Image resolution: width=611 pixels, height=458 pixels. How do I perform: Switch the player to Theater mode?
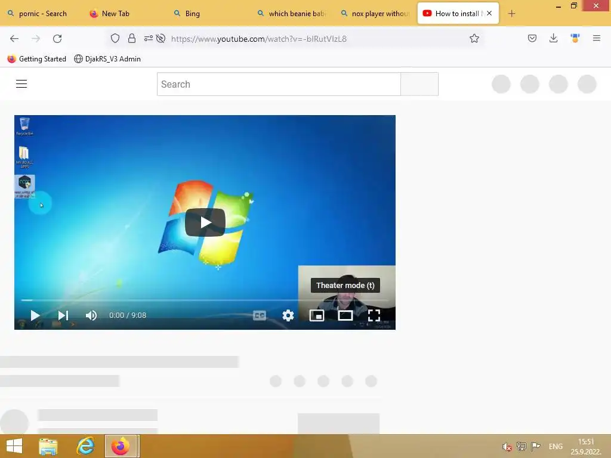[345, 315]
